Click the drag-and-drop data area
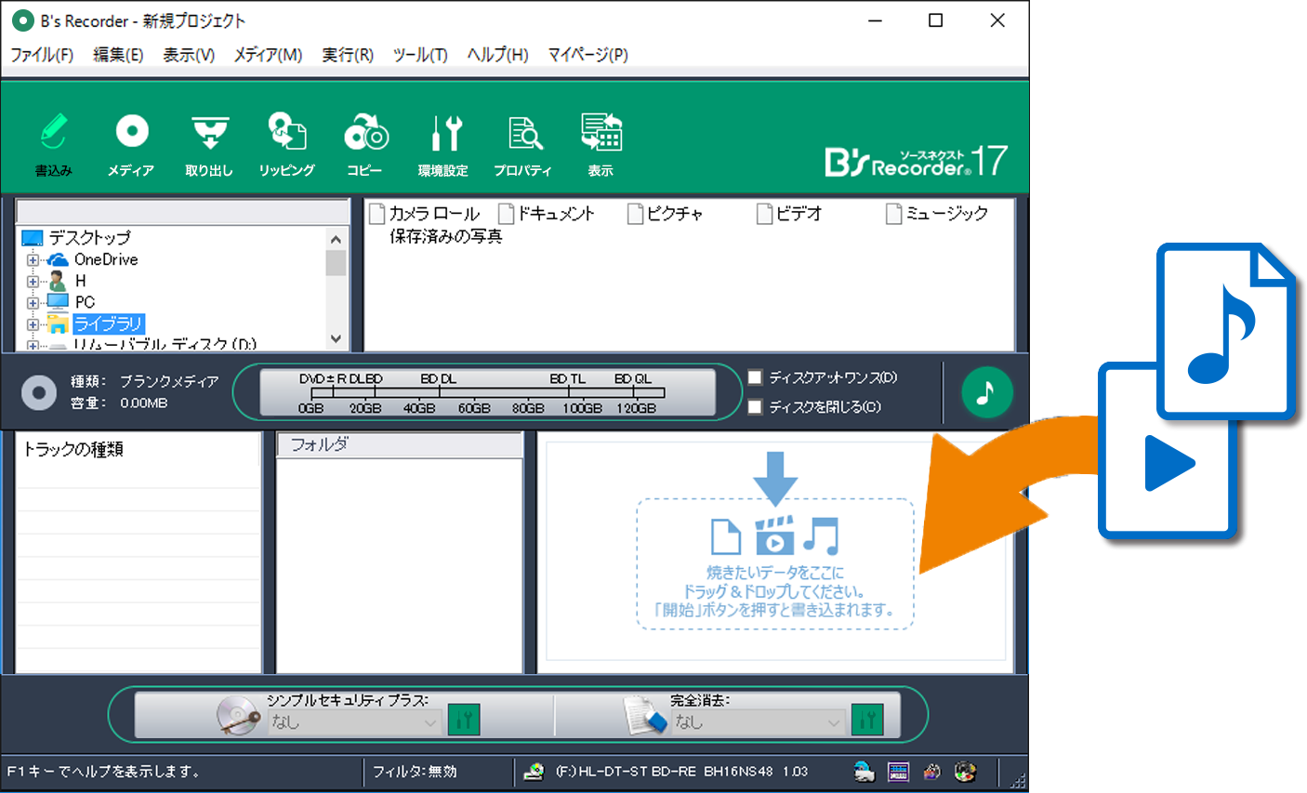 [775, 563]
